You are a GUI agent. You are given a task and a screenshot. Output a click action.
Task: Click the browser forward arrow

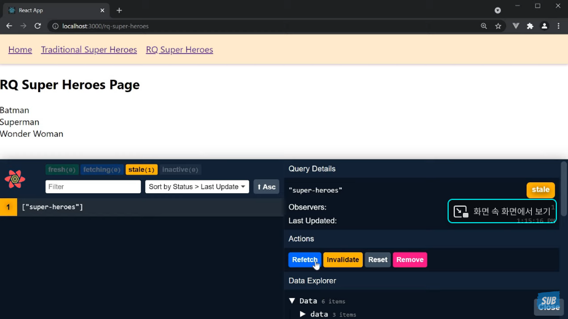pyautogui.click(x=23, y=26)
